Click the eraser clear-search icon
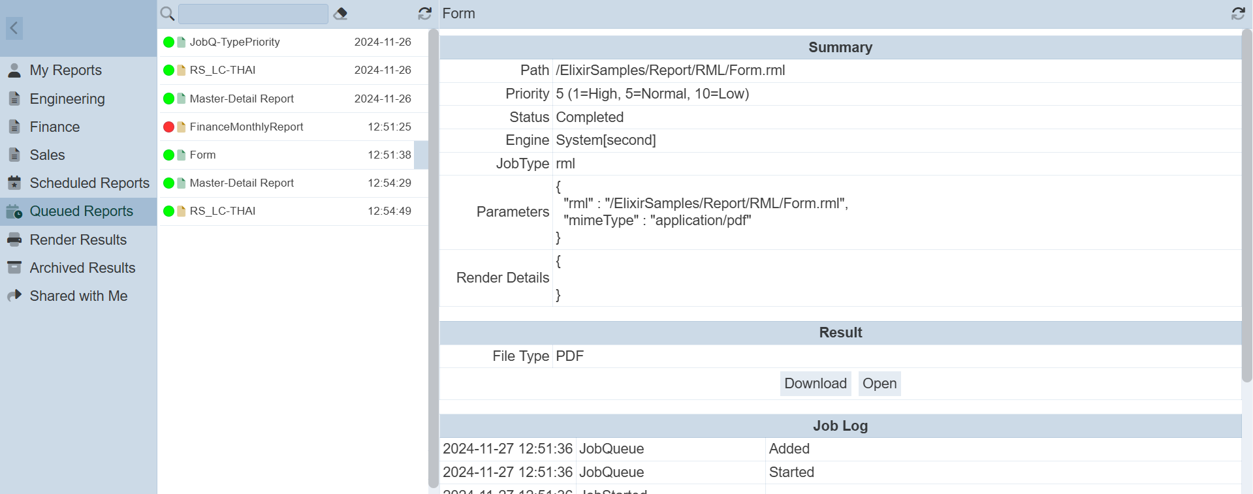Image resolution: width=1253 pixels, height=494 pixels. coord(340,14)
